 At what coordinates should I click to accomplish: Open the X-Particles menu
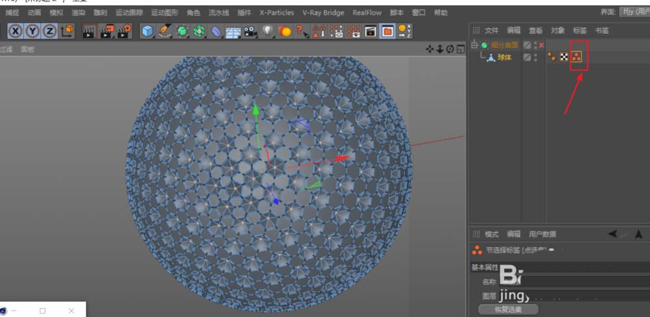(276, 12)
